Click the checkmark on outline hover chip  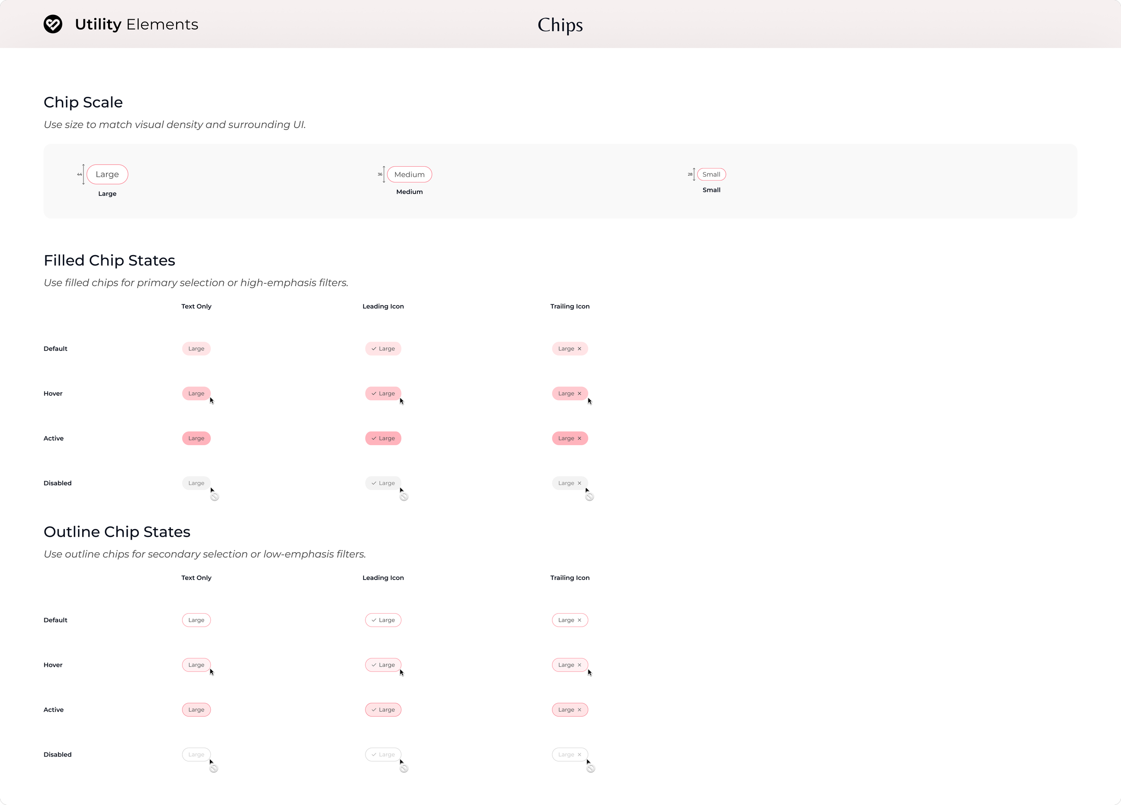click(374, 665)
